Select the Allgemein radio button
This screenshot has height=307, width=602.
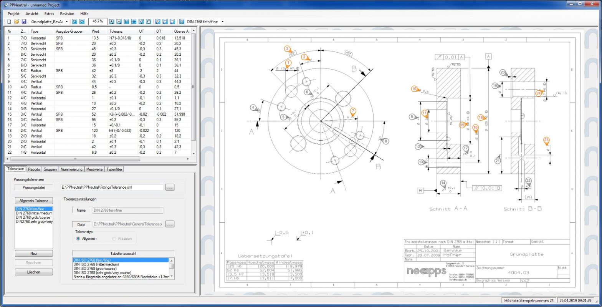(x=78, y=239)
